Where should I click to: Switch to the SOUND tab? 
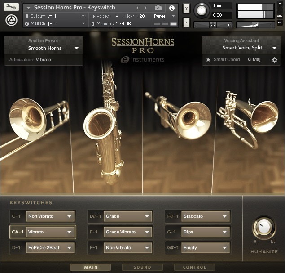[142, 267]
